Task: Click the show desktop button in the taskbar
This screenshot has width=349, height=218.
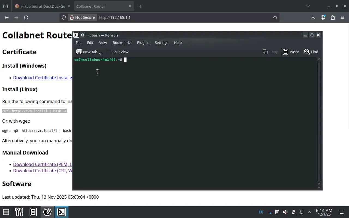Action: tap(342, 212)
